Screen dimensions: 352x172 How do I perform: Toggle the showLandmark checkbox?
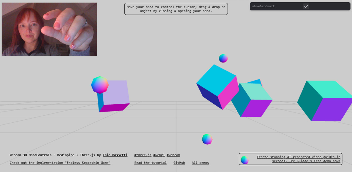tap(306, 6)
